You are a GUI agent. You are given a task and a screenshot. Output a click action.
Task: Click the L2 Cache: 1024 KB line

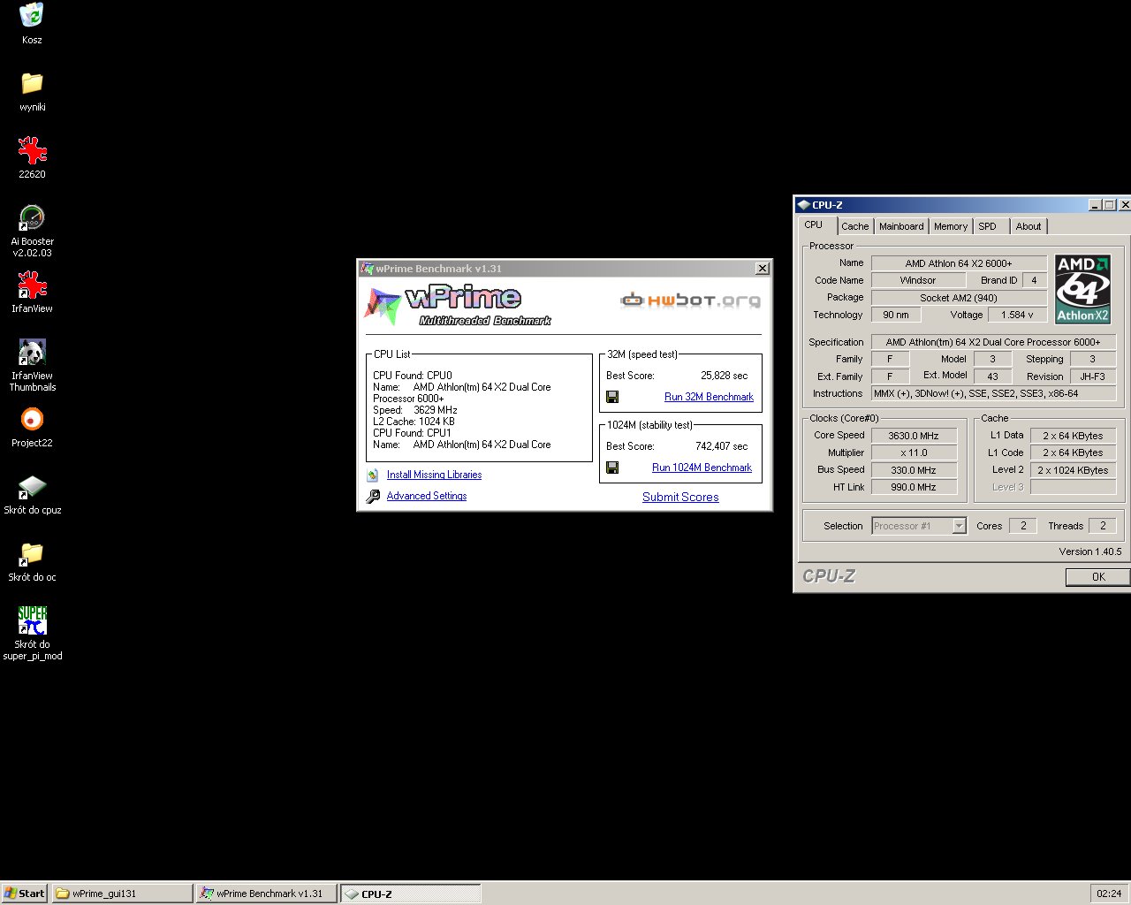[414, 422]
